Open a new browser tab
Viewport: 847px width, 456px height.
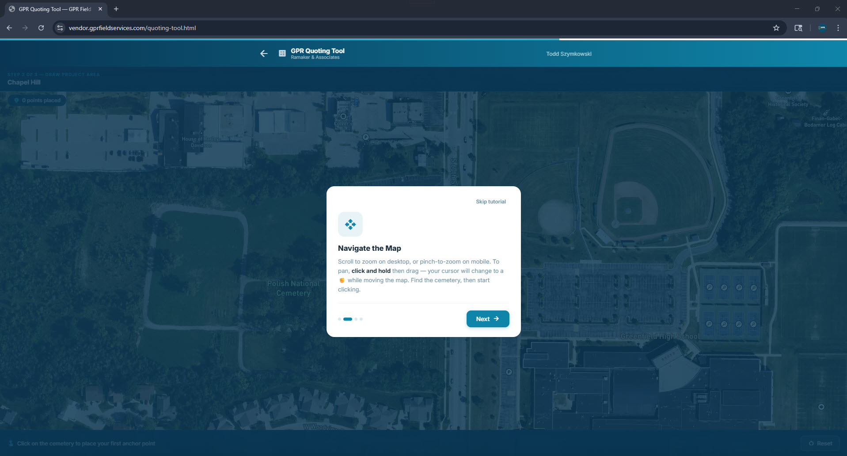(116, 9)
